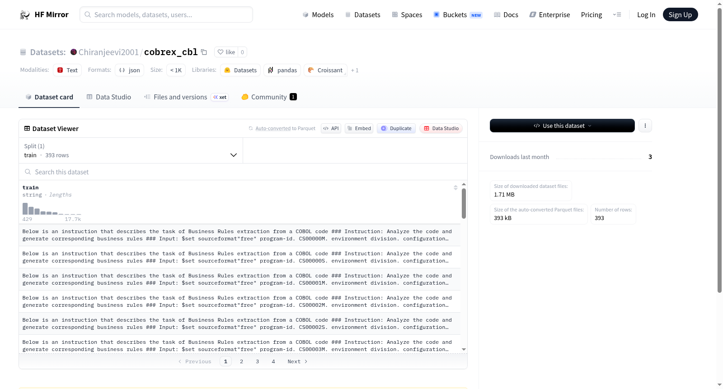The image size is (723, 389).
Task: Click the API button
Action: [331, 128]
